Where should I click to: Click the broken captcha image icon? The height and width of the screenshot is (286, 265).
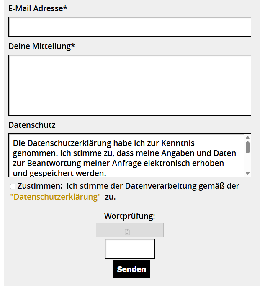click(127, 232)
